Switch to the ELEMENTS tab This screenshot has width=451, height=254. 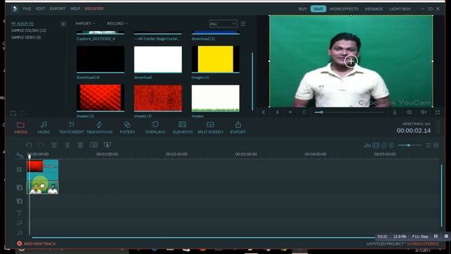point(183,128)
